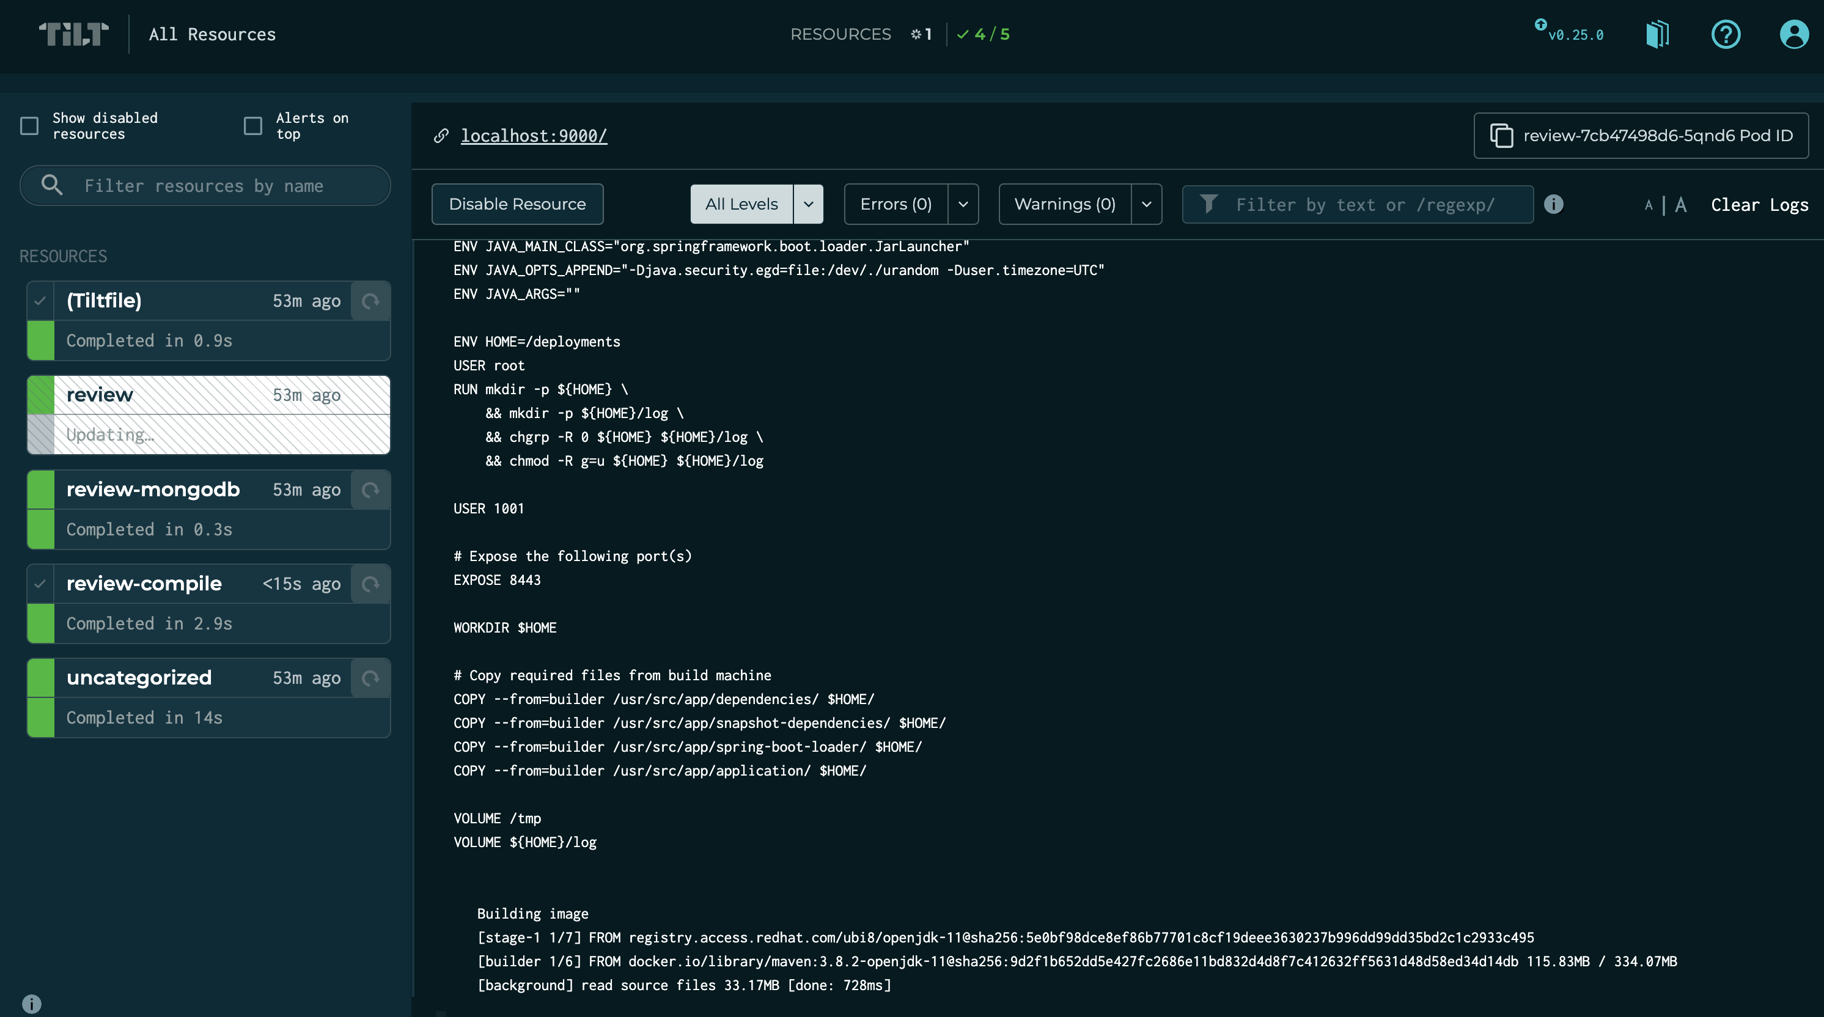
Task: Copy the review Pod ID
Action: click(x=1641, y=135)
